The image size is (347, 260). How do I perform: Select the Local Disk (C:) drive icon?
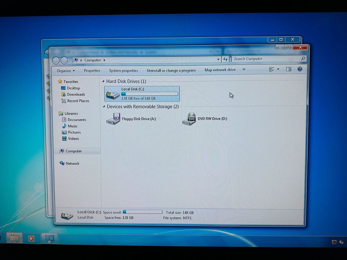(x=113, y=95)
